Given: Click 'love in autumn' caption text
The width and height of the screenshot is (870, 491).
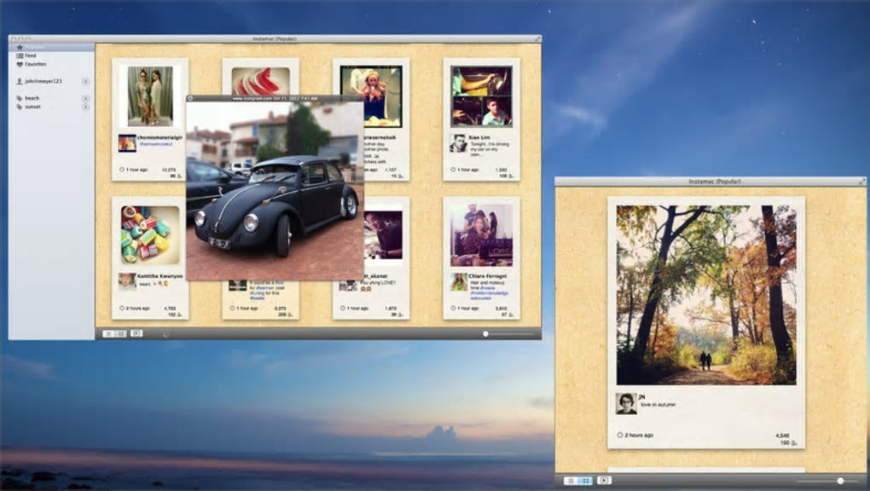Looking at the screenshot, I should (x=658, y=404).
